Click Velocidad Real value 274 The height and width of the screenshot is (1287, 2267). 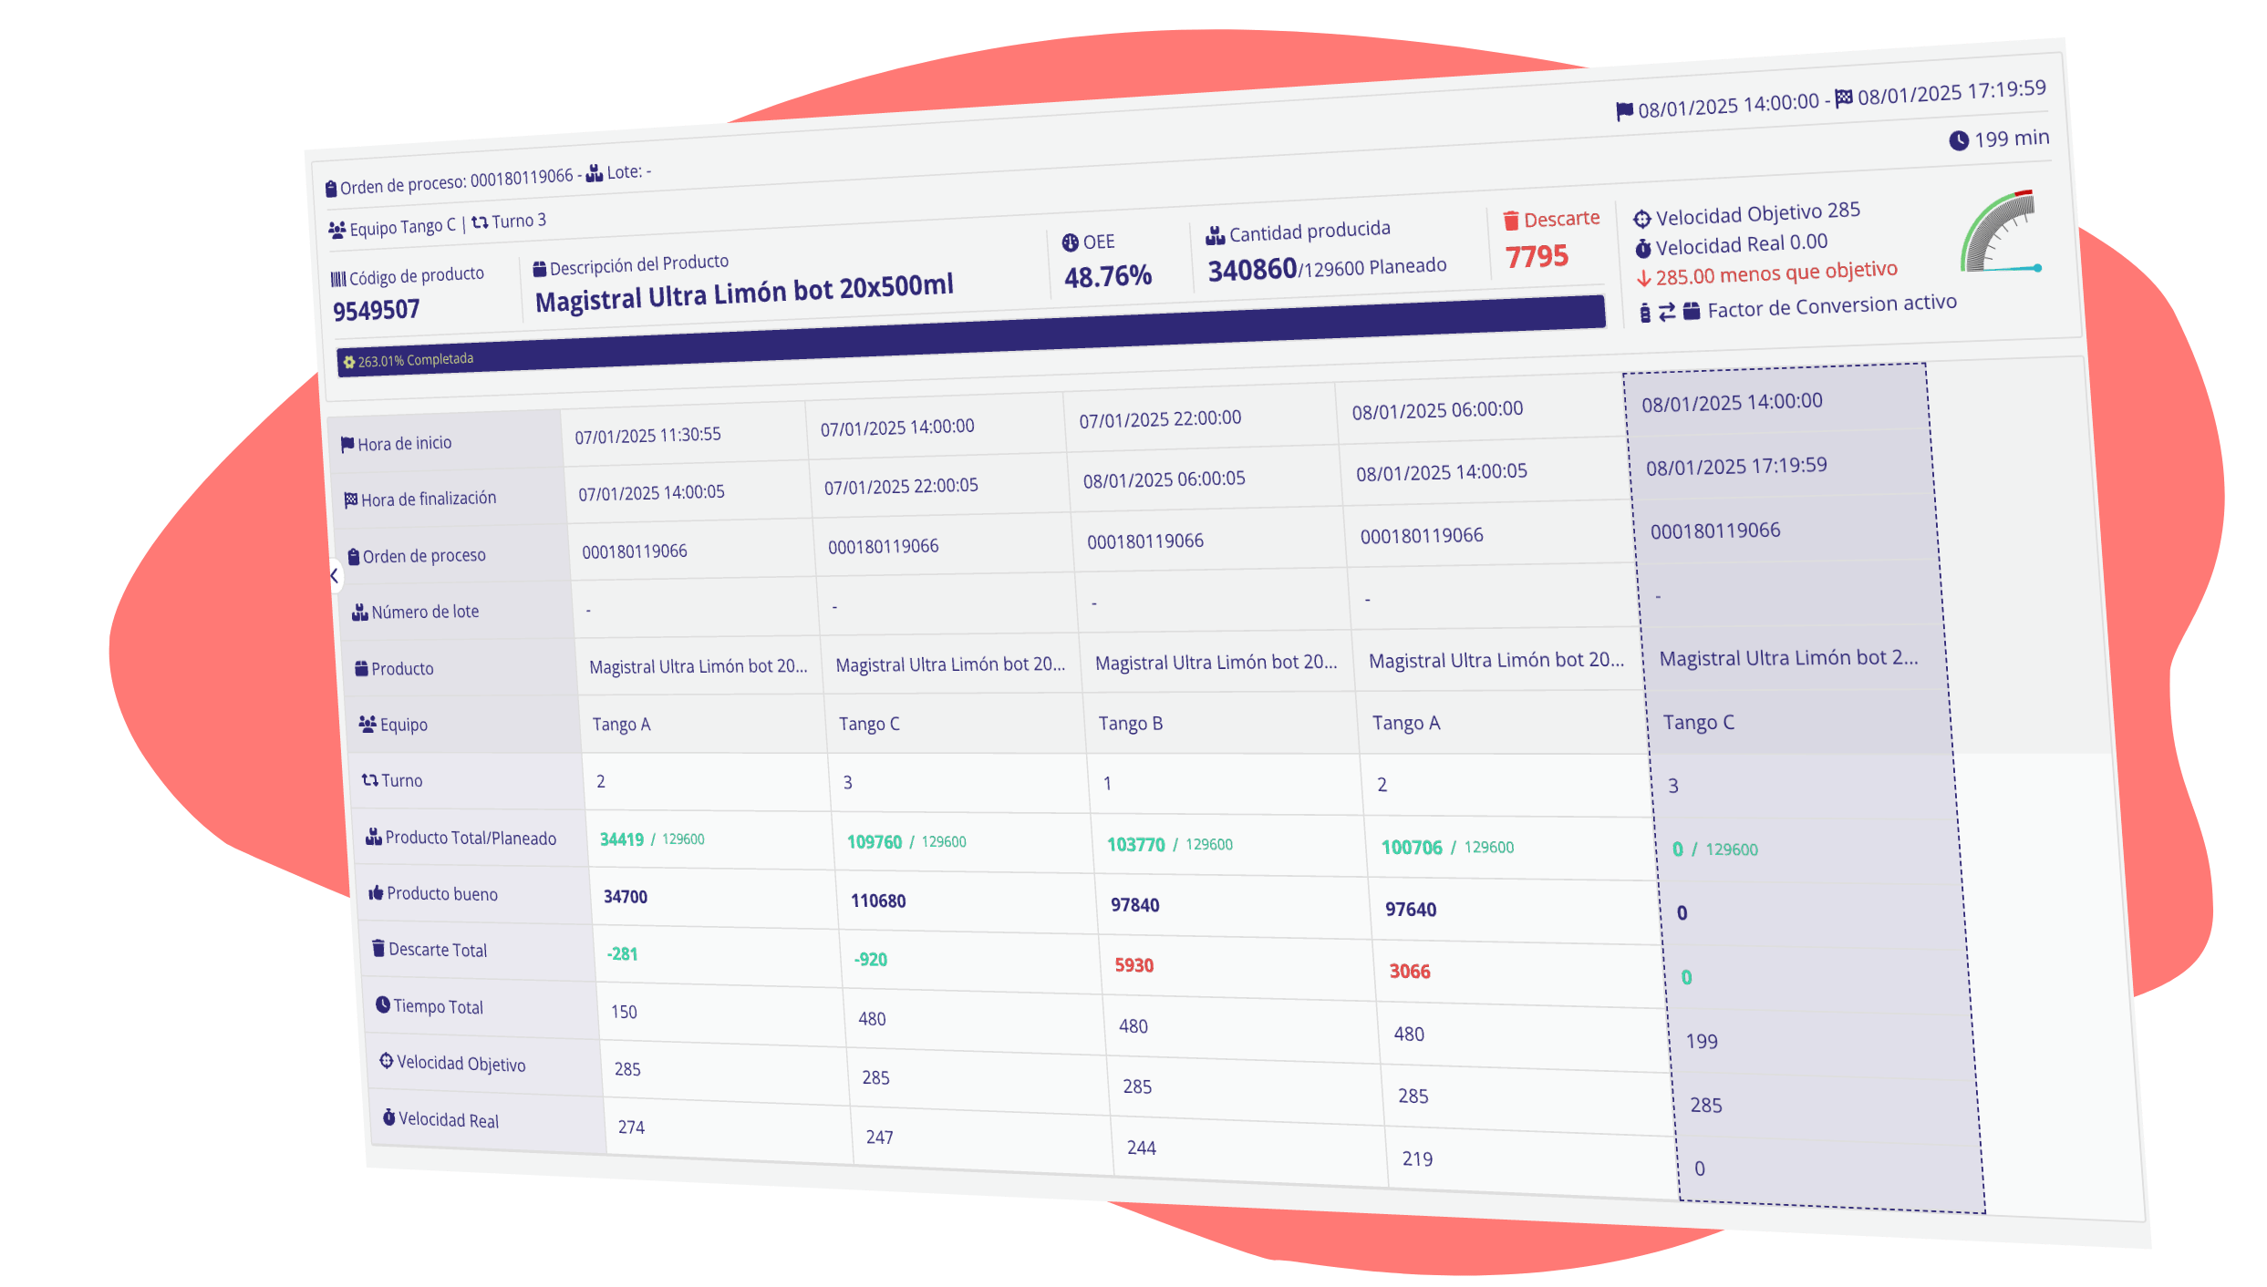tap(631, 1127)
